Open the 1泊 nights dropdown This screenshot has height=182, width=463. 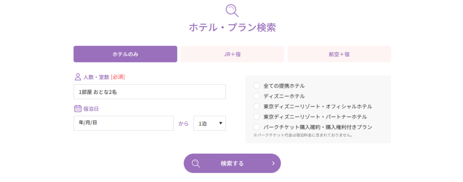click(209, 123)
